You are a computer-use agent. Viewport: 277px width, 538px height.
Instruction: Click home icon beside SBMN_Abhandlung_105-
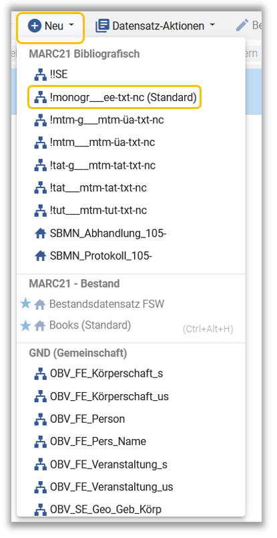41,234
